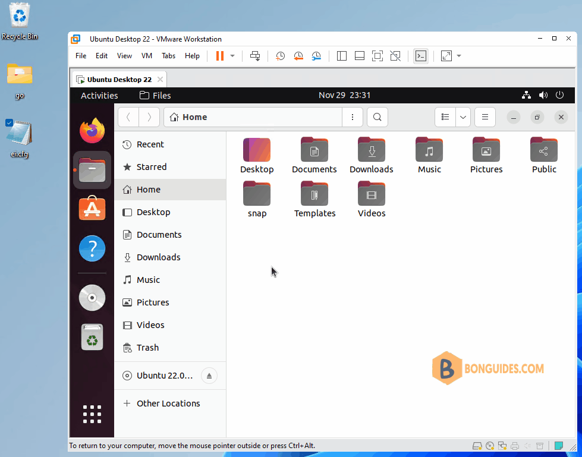This screenshot has height=457, width=582.
Task: Take a snapshot of this virtual machine
Action: click(x=280, y=56)
